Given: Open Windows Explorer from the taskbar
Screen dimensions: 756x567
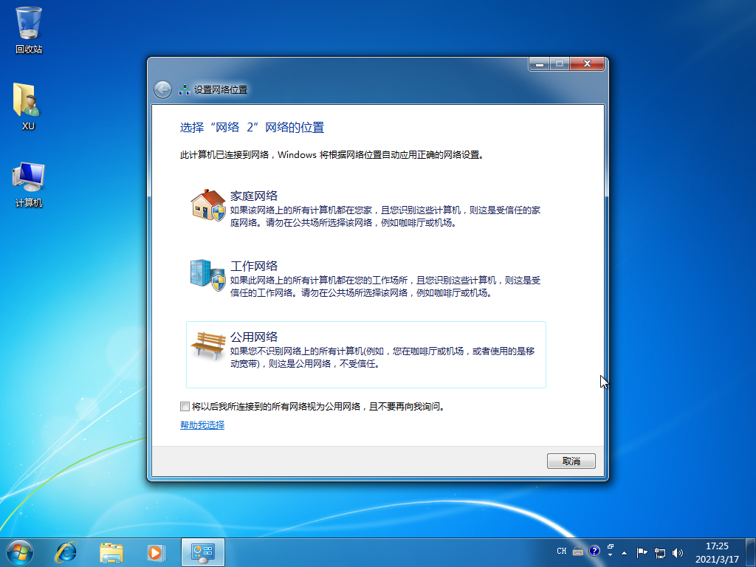Looking at the screenshot, I should [x=111, y=551].
